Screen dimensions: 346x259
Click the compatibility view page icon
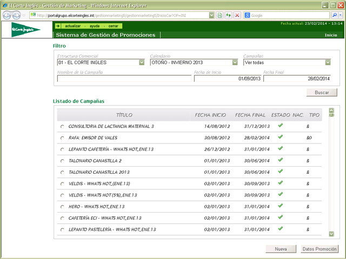click(219, 15)
